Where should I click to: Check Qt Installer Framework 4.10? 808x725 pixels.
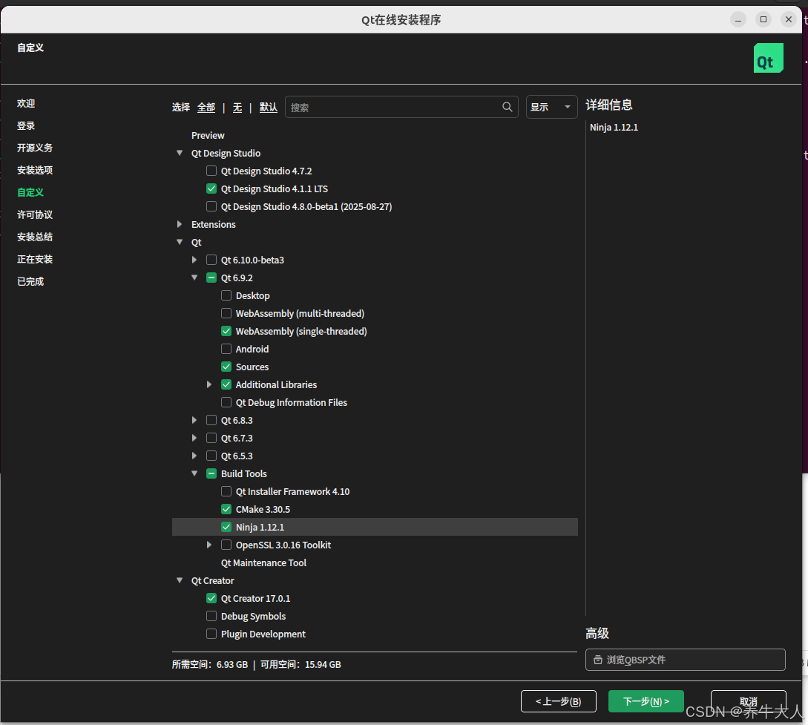point(226,491)
